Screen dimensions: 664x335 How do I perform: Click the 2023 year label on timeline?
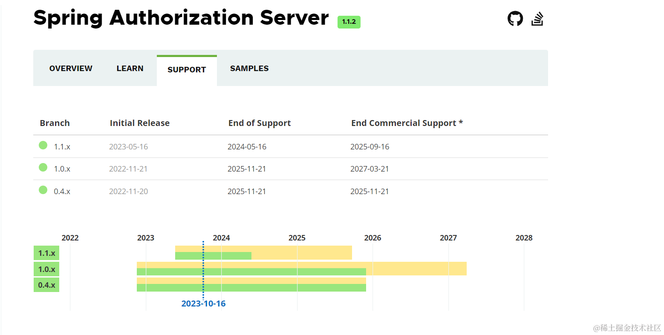[x=146, y=238]
